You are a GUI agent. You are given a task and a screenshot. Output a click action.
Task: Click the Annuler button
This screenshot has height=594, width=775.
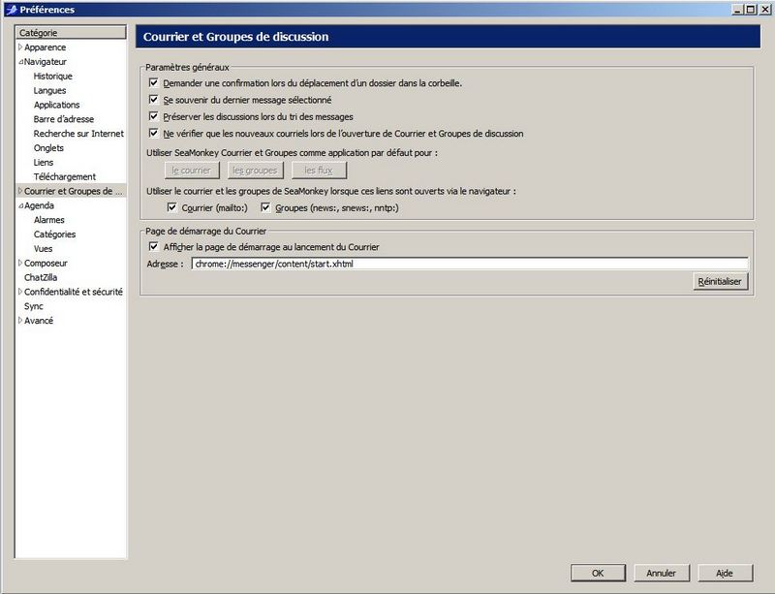(x=661, y=573)
